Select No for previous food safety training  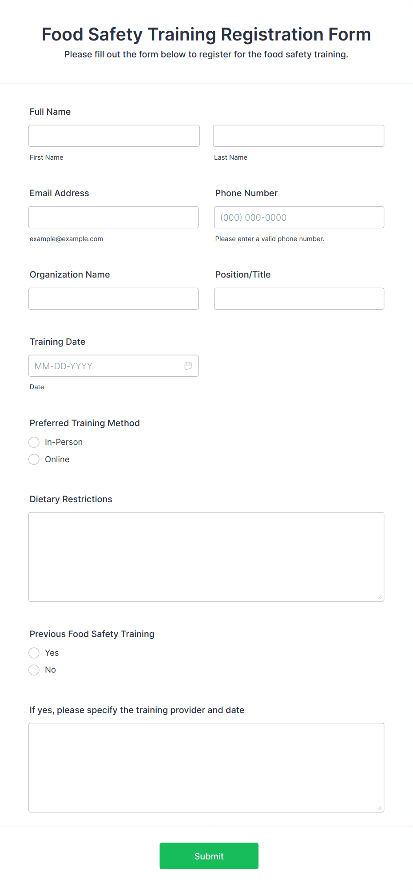pos(34,670)
